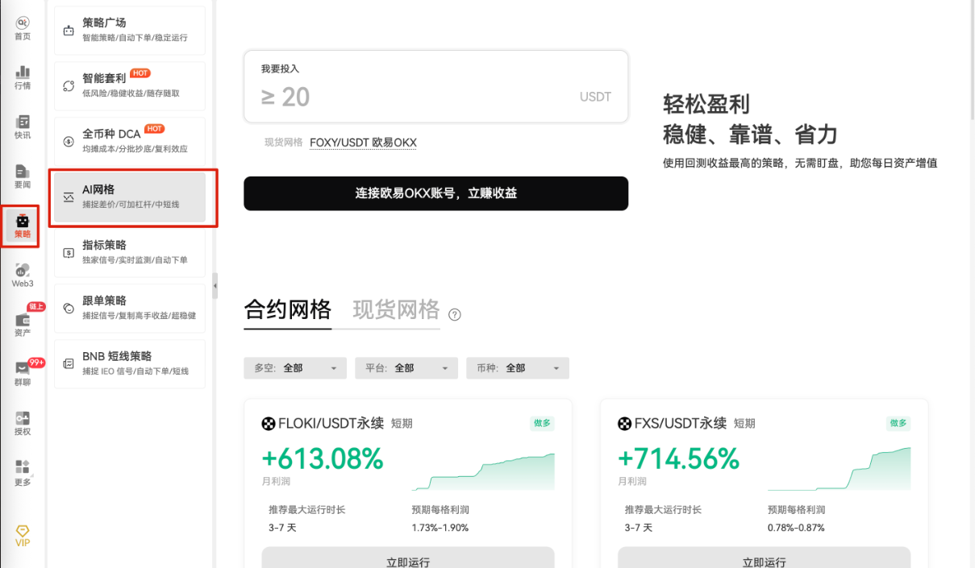This screenshot has height=568, width=975.
Task: Click the OKX logo beside FLOKI/USDT永续
Action: [269, 424]
